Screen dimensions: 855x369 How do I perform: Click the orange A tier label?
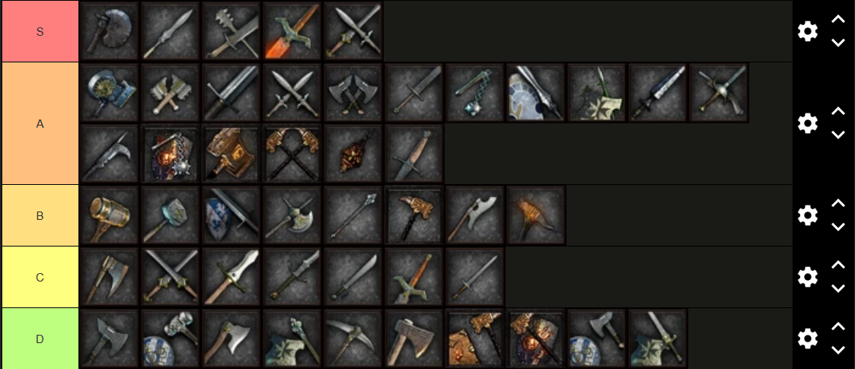coord(40,124)
